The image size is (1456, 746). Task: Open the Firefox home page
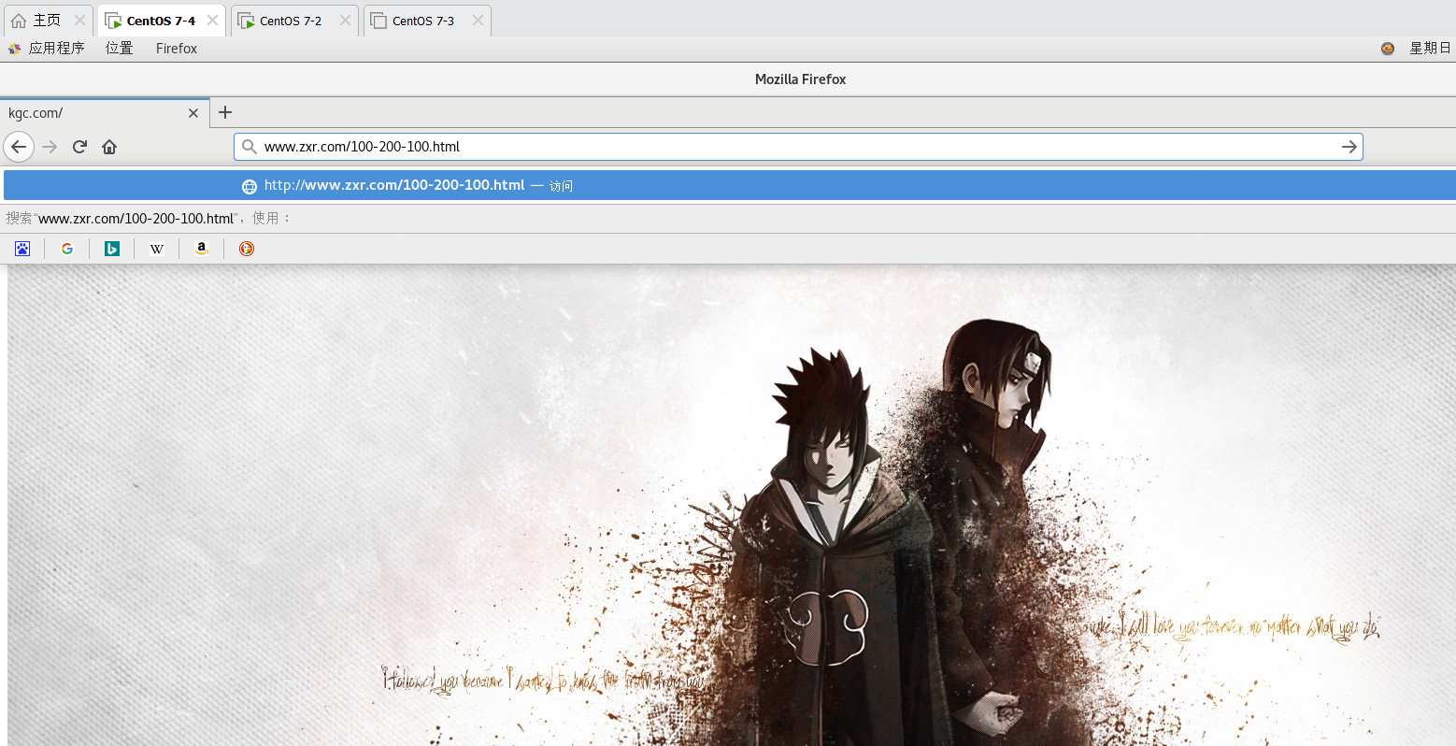(x=109, y=146)
